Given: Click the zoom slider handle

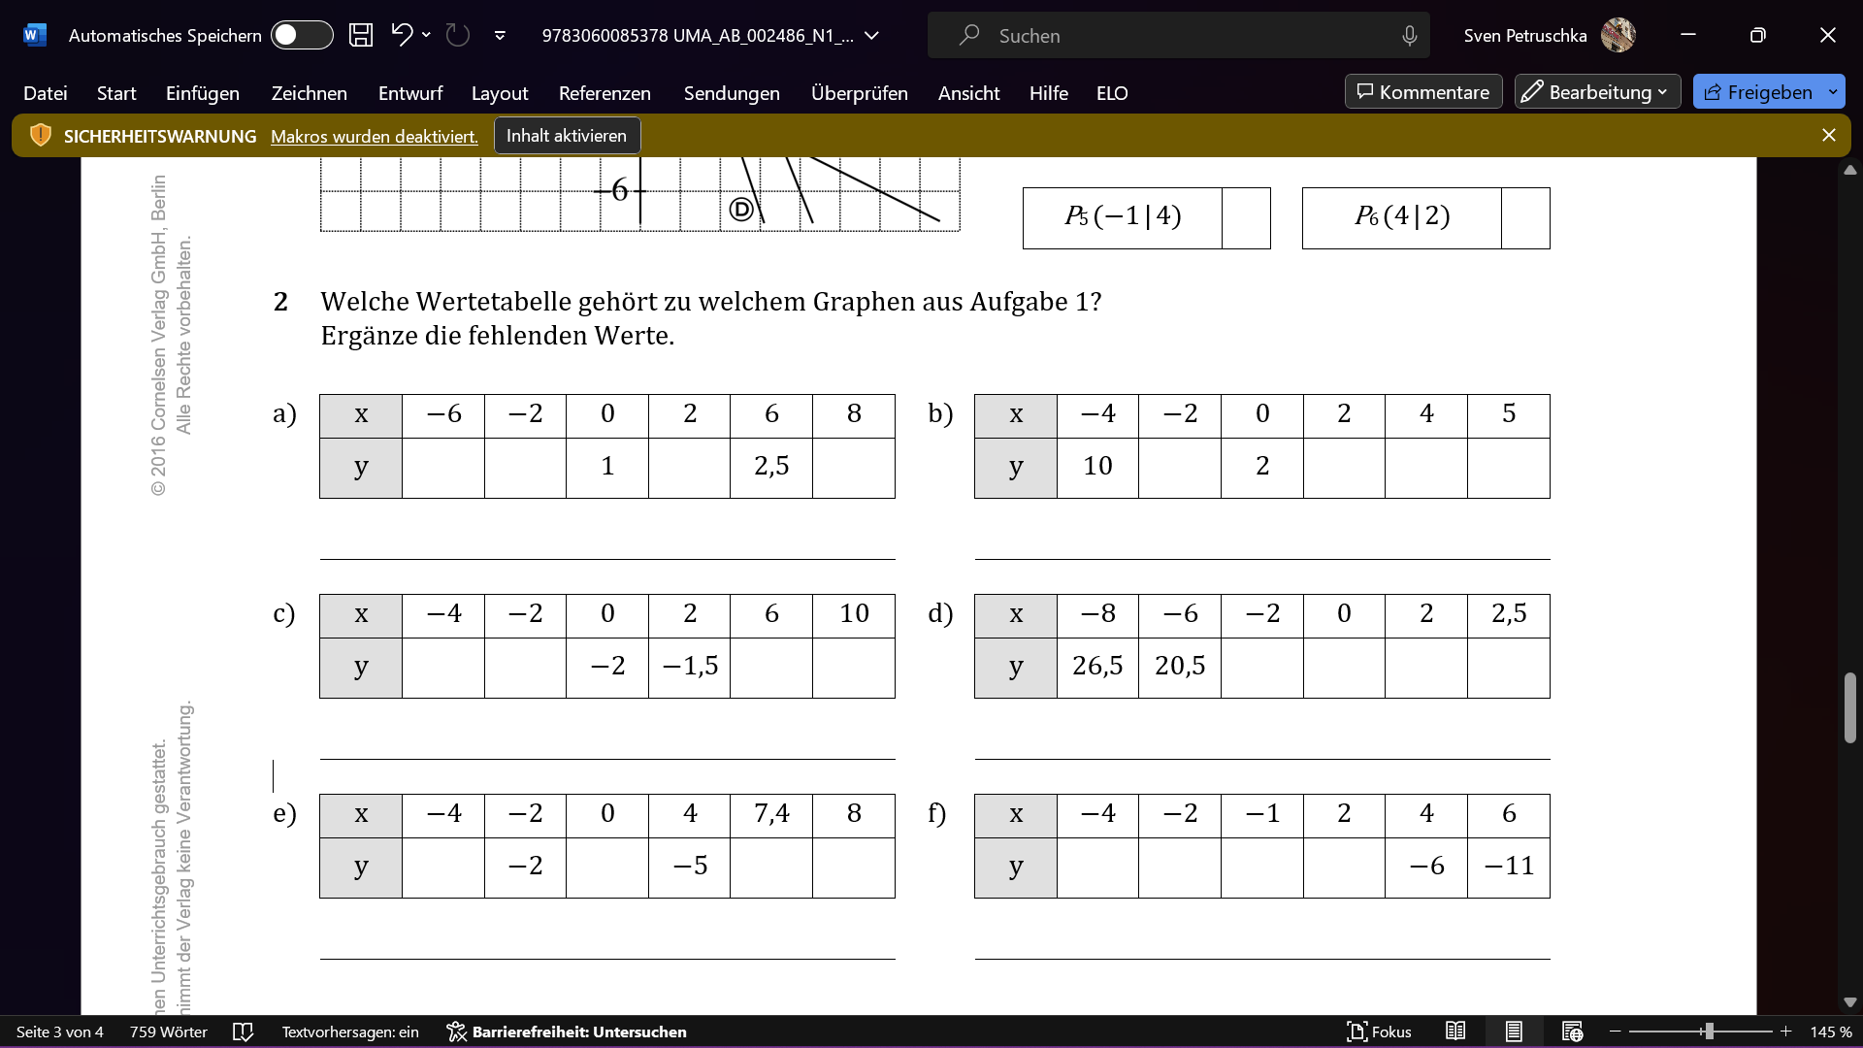Looking at the screenshot, I should [1709, 1032].
